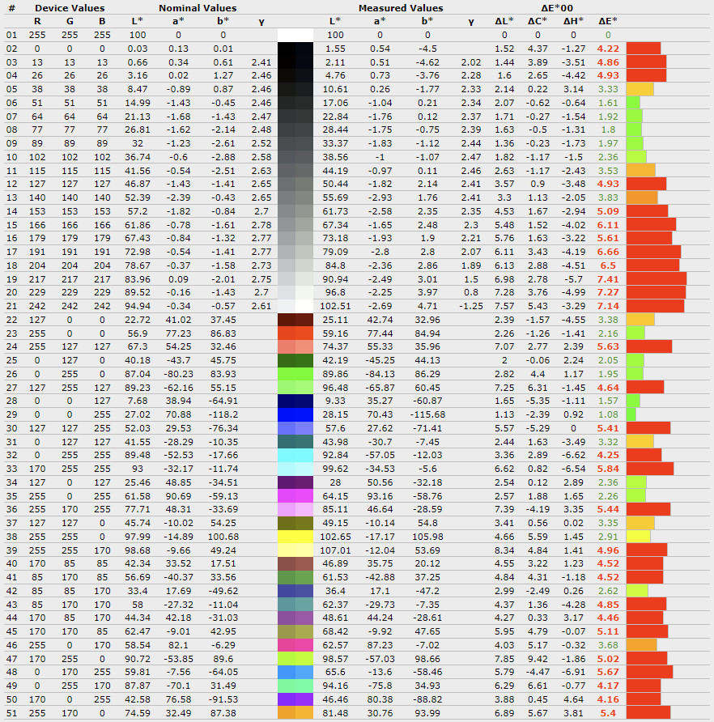Image resolution: width=714 pixels, height=722 pixels.
Task: Click ΔL* value 8.34 in row 39
Action: [504, 550]
